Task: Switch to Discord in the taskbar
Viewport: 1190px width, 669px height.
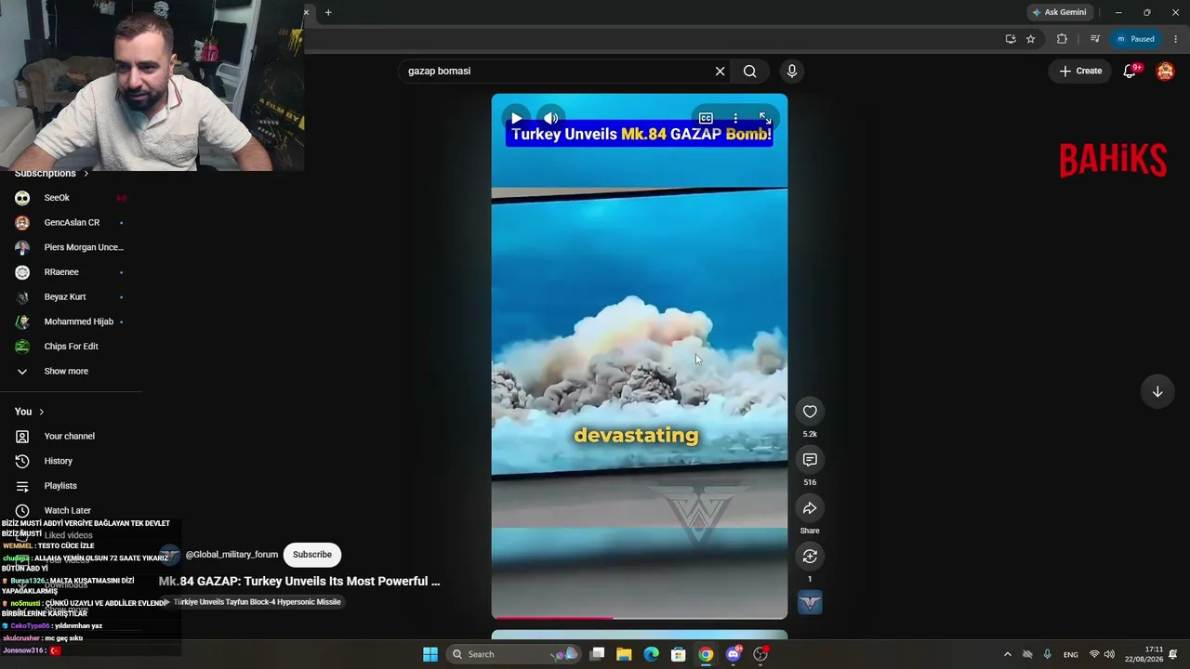Action: tap(734, 654)
